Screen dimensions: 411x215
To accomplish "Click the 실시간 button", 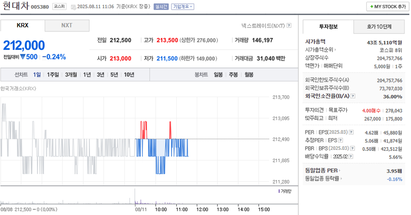I will tap(161, 7).
